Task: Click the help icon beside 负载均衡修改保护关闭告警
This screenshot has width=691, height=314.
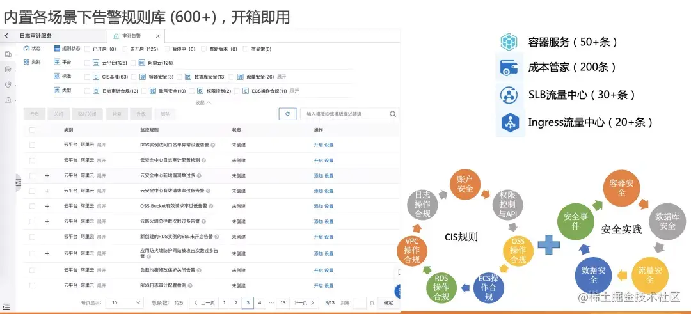Action: (x=199, y=270)
